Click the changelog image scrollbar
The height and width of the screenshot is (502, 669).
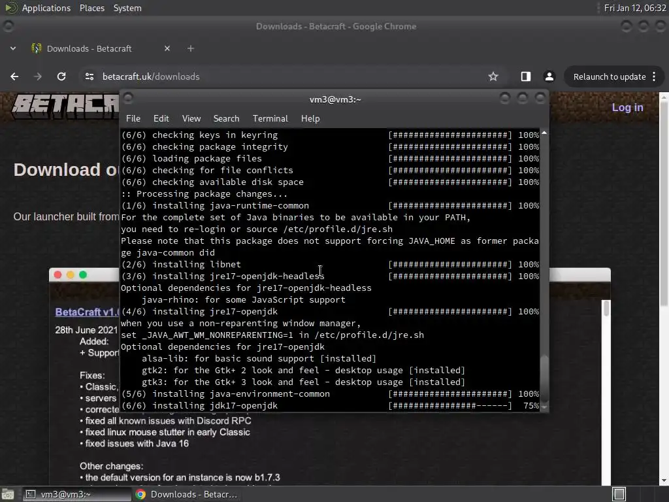coord(606,309)
